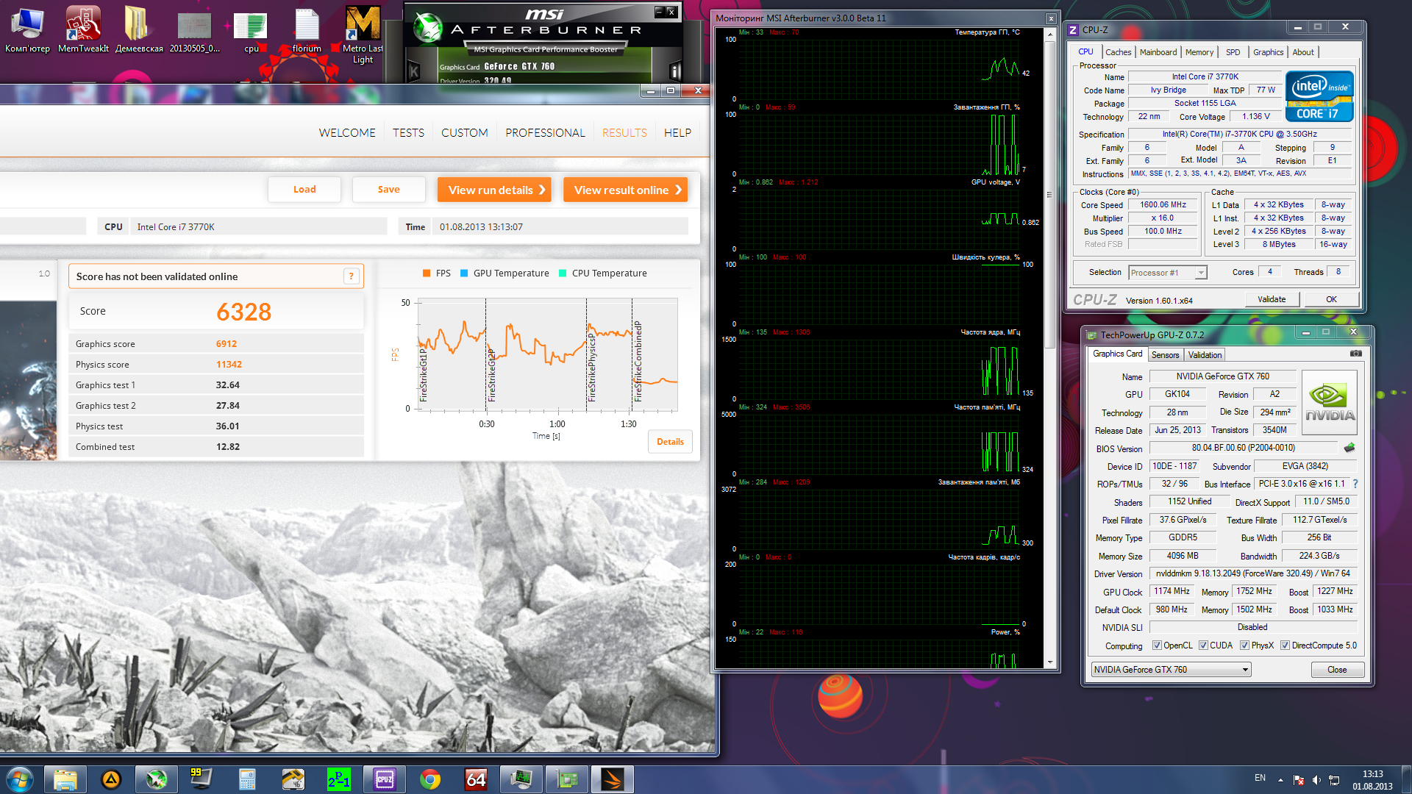
Task: Click the CPU-Z Validate button
Action: (x=1272, y=299)
